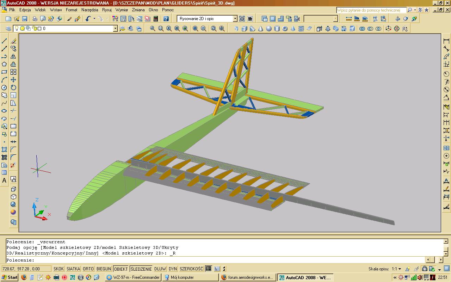Open the calculator tool icon

click(156, 19)
